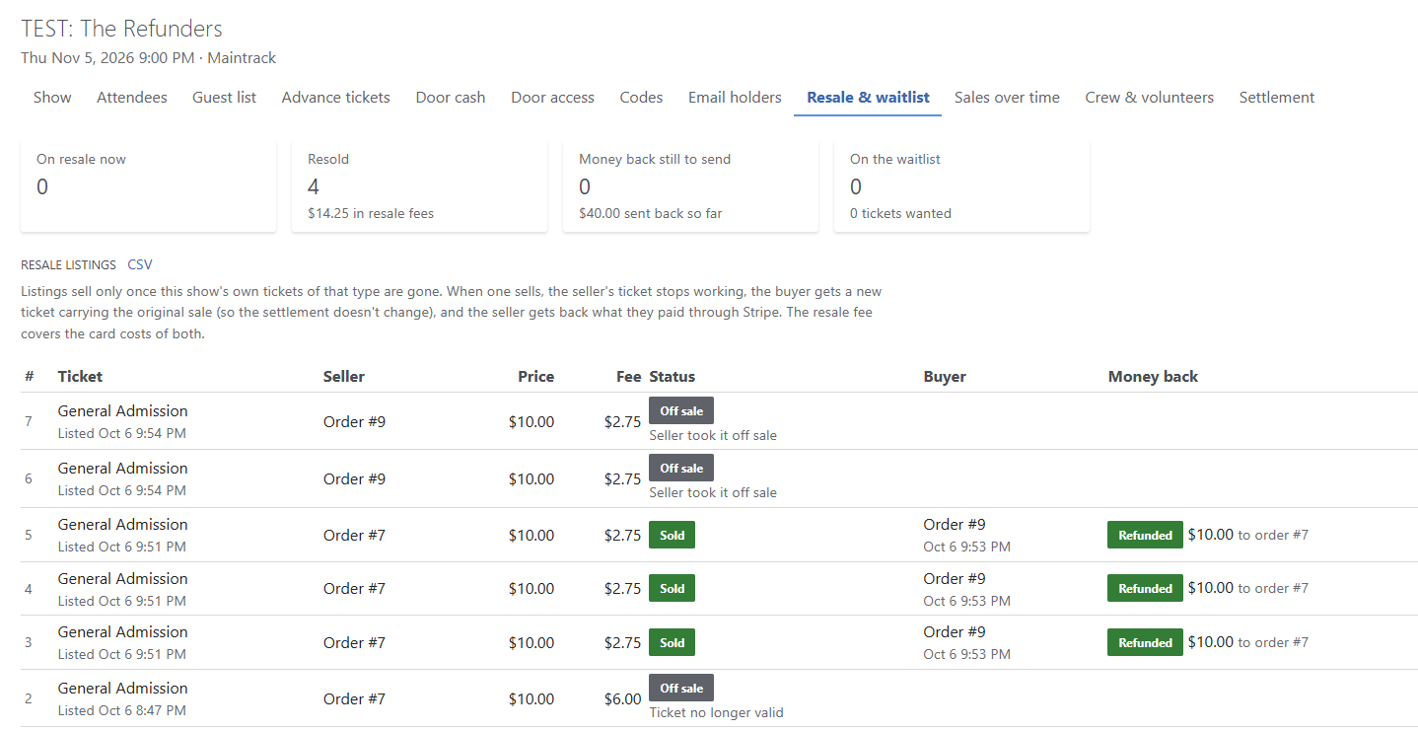
Task: Click the "$40.00 sent back so far" text
Action: 651,213
